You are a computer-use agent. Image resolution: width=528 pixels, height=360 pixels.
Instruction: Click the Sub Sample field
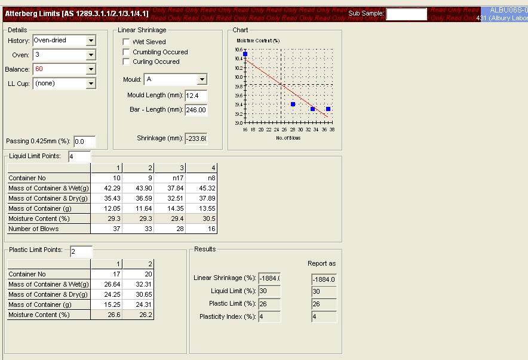point(406,14)
